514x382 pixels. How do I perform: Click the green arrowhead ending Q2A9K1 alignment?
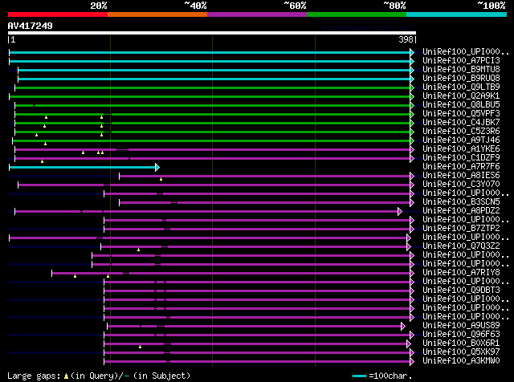point(412,96)
